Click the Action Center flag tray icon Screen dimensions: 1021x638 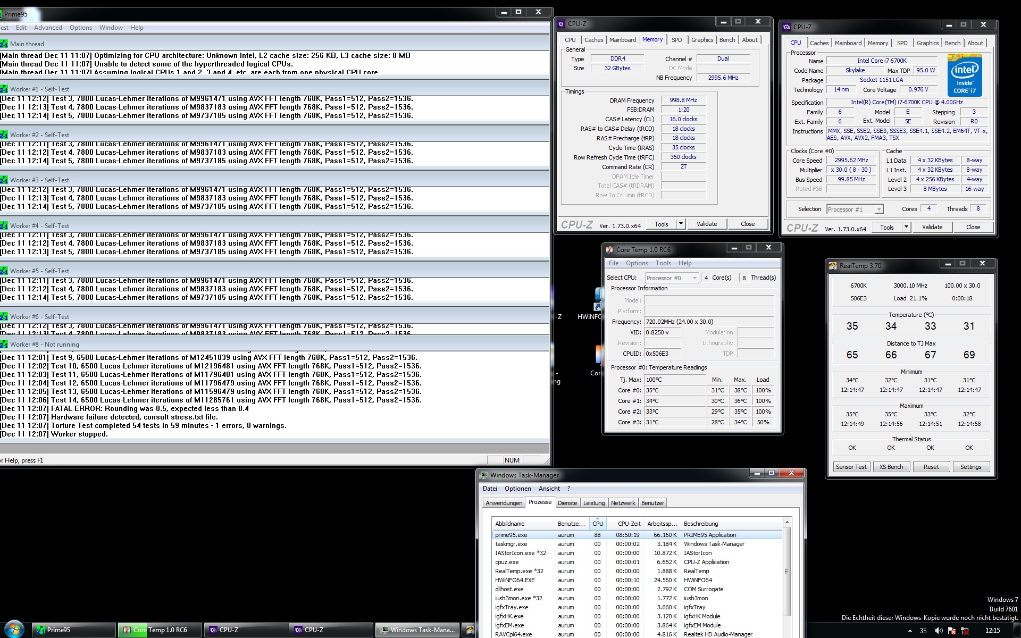point(951,631)
